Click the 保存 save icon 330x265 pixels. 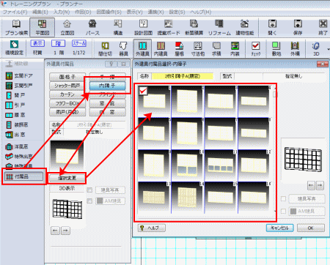pos(298,27)
